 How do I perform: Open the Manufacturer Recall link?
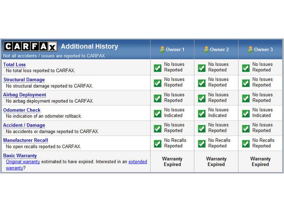pos(26,140)
